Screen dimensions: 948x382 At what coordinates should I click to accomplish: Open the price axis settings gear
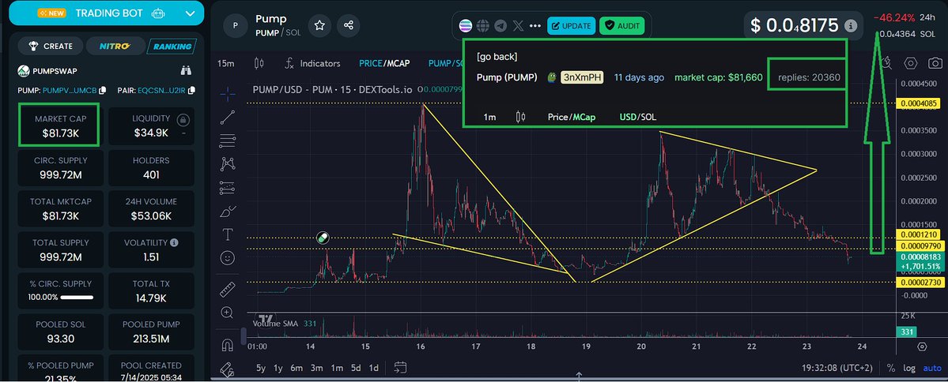922,346
